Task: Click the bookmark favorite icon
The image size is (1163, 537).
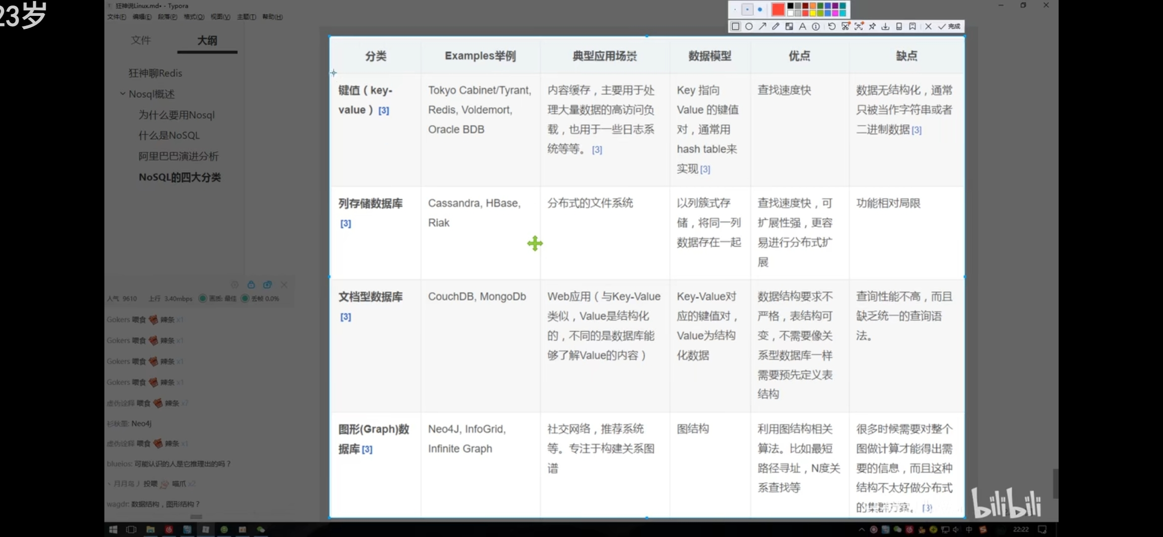Action: click(x=913, y=26)
